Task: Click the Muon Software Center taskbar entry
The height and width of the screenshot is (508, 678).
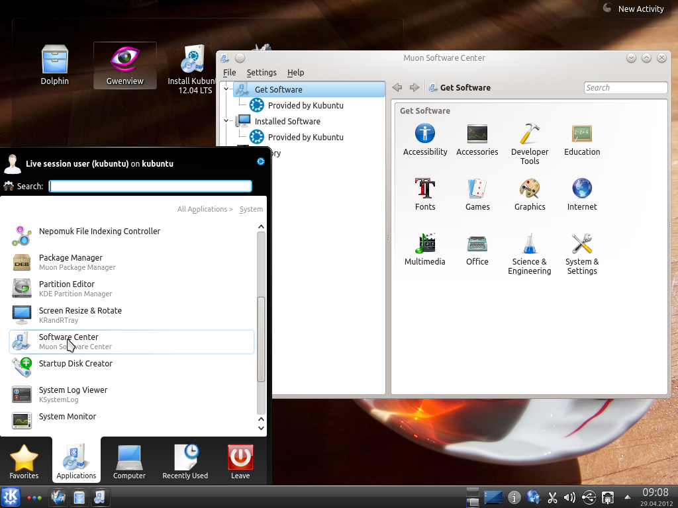Action: [x=99, y=497]
